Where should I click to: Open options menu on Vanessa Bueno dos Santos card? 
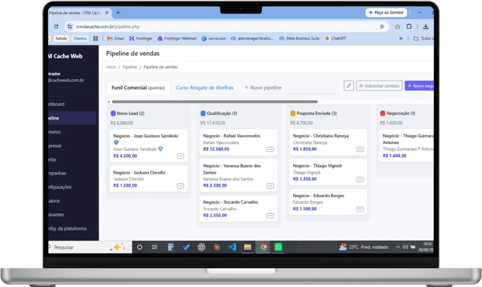tap(270, 186)
